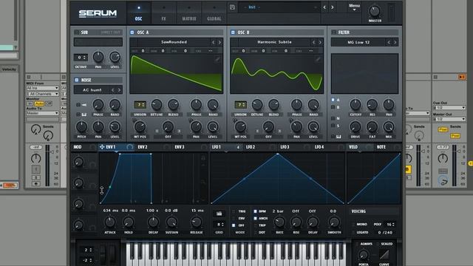Load next preset with right arrow

[332, 7]
